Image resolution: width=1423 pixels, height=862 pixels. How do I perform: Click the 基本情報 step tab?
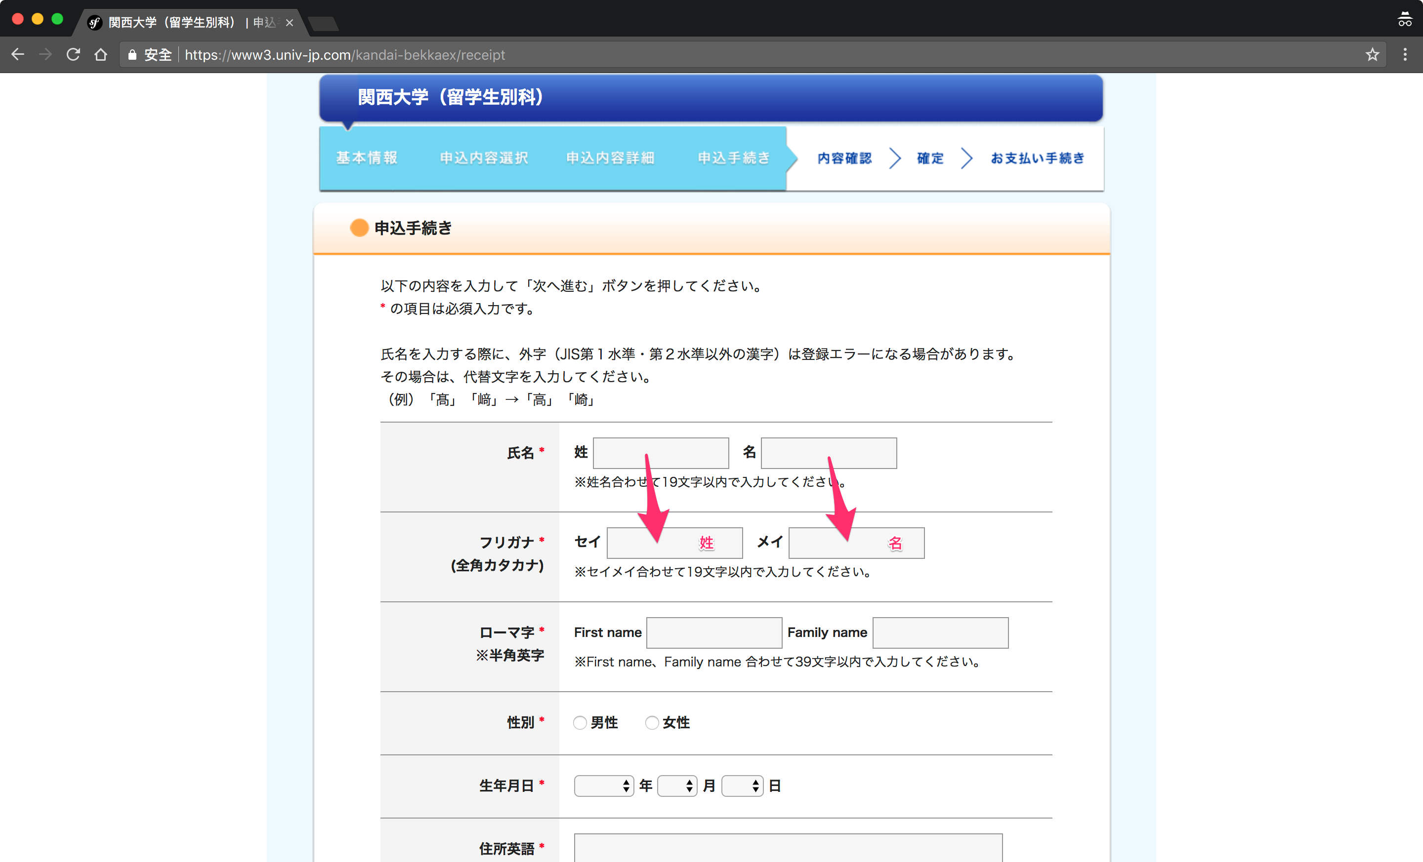(x=367, y=158)
